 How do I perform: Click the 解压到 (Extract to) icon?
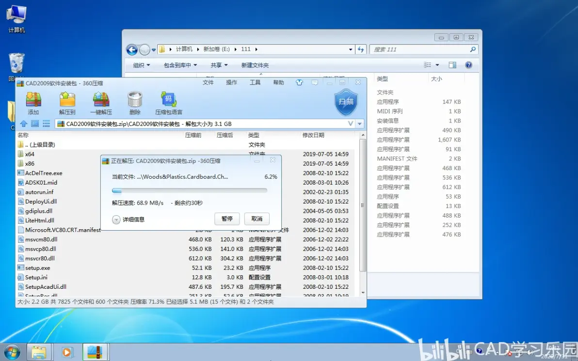click(x=67, y=103)
